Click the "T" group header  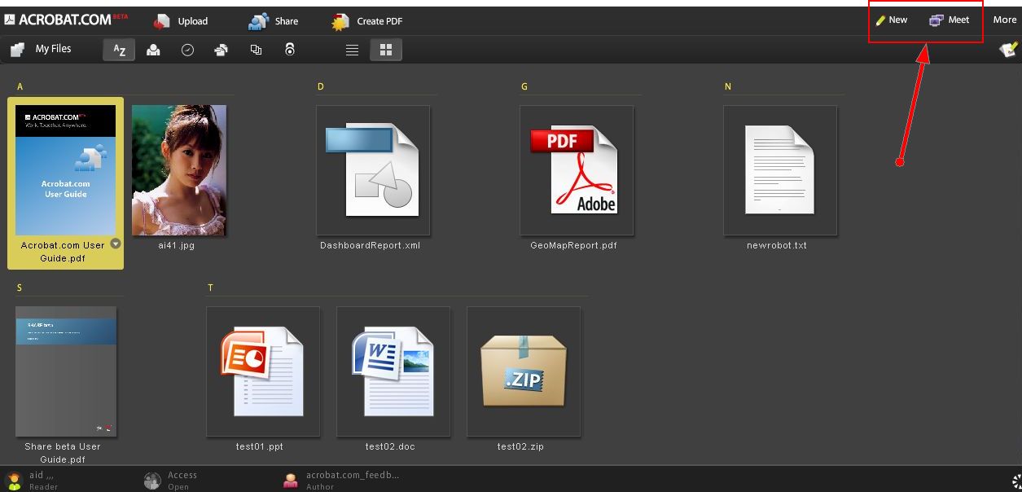(211, 288)
